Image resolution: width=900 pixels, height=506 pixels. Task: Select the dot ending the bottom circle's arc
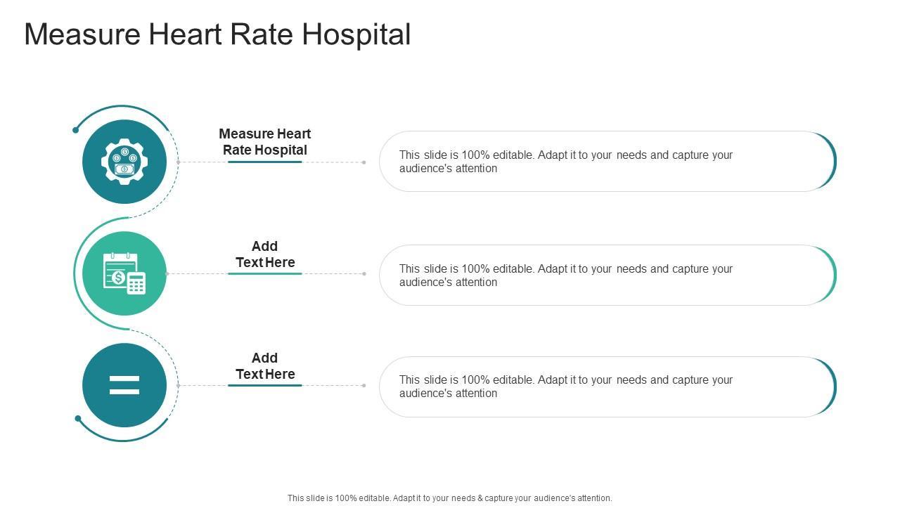click(78, 419)
